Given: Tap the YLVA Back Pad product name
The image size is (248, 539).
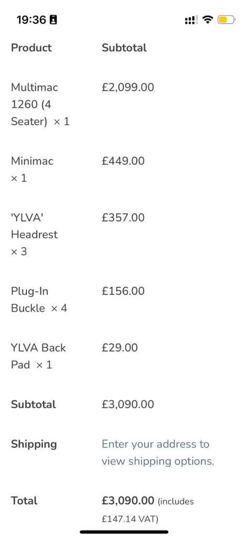Looking at the screenshot, I should 38,356.
